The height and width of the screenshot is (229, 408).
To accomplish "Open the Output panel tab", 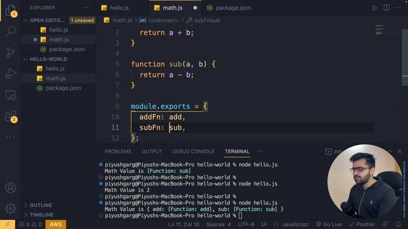I will (x=152, y=151).
